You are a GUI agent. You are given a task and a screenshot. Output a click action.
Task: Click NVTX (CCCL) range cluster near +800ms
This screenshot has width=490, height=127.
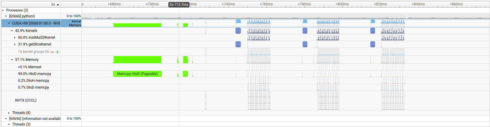point(328,100)
